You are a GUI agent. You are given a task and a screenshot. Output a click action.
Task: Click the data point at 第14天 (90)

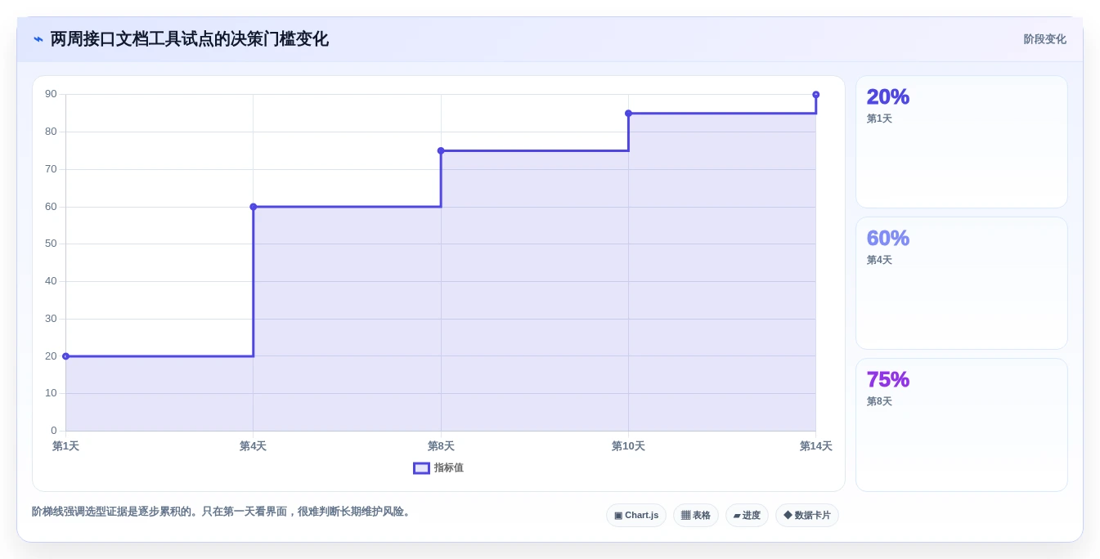click(815, 95)
